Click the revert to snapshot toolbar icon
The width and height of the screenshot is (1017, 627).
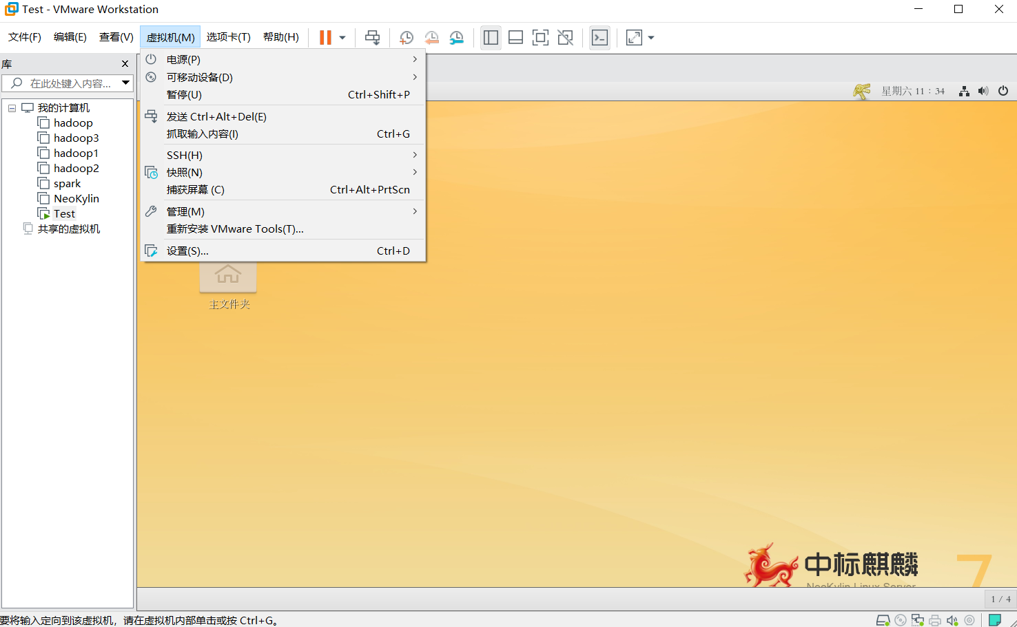coord(431,38)
